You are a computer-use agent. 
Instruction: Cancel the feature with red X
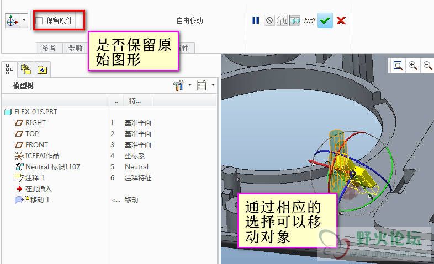[x=341, y=20]
